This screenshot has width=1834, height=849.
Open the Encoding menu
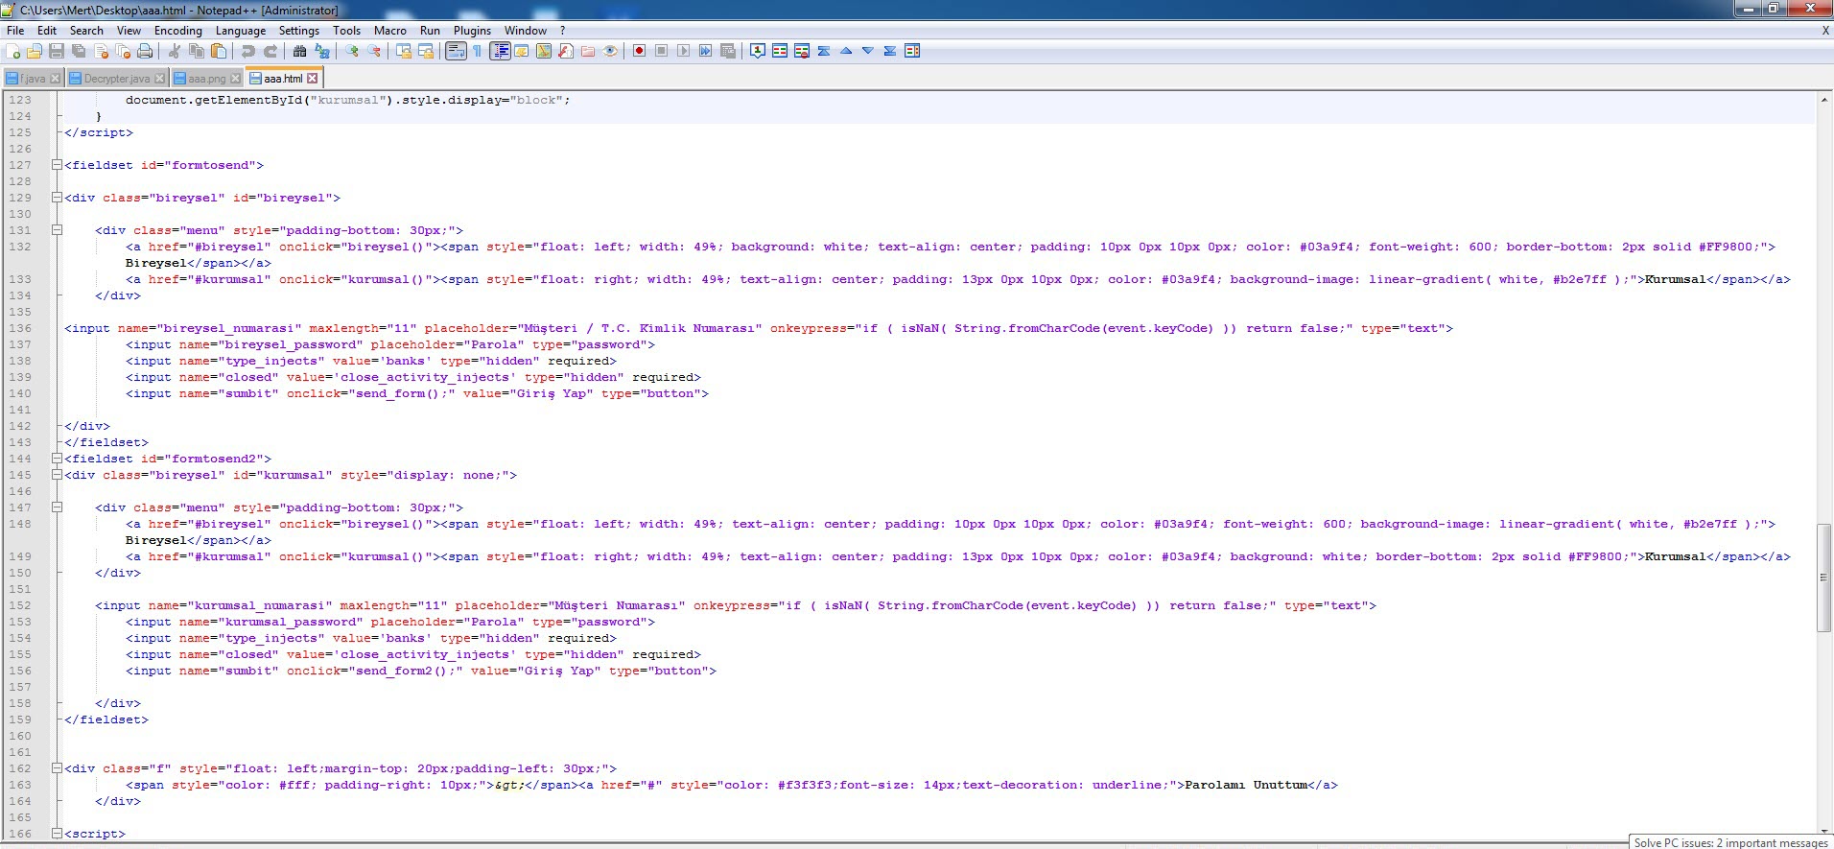(x=178, y=31)
